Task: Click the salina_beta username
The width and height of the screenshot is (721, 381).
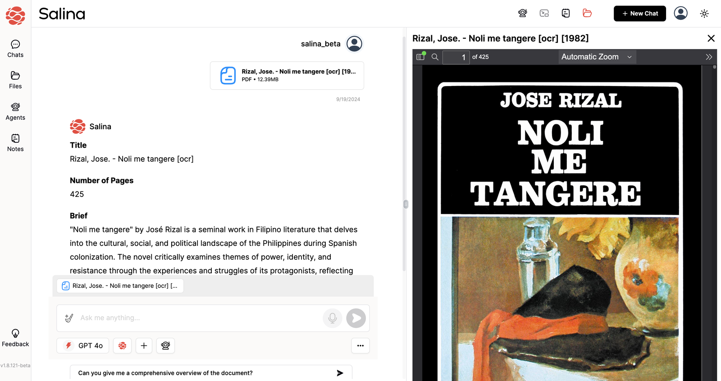Action: pos(320,44)
